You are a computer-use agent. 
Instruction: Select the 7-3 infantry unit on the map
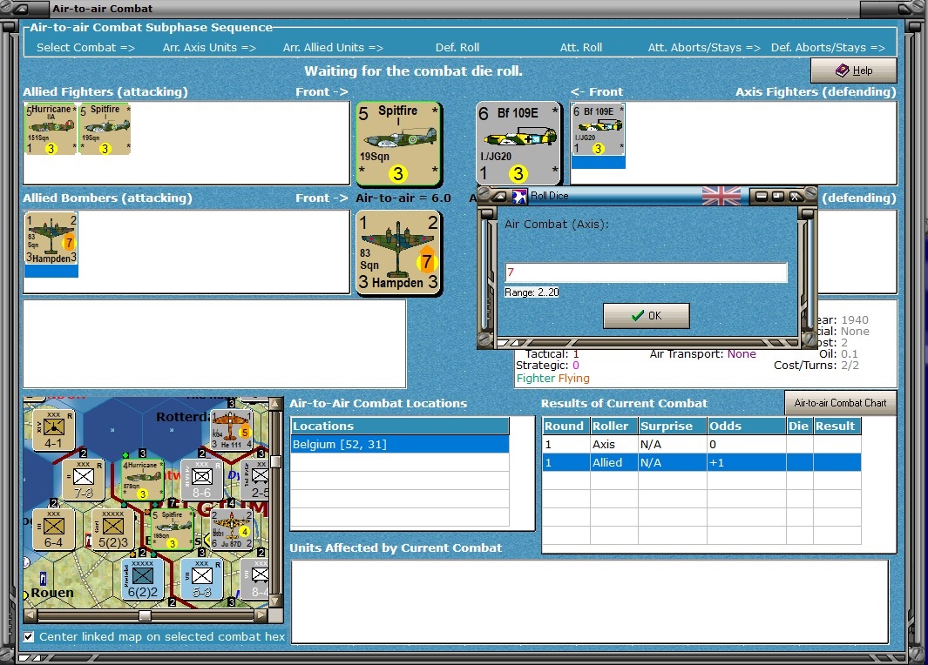(83, 480)
